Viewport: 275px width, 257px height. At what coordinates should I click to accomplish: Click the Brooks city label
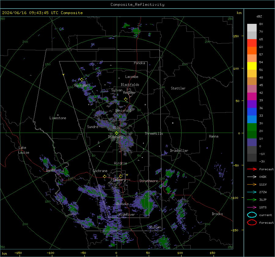[217, 214]
